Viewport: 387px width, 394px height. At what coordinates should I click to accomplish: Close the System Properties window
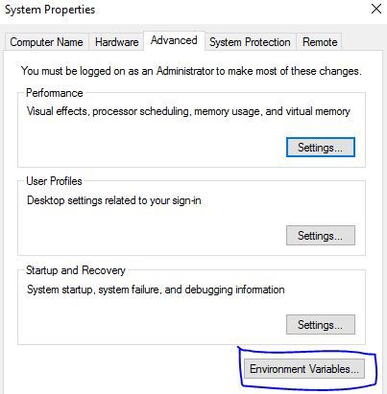(376, 9)
